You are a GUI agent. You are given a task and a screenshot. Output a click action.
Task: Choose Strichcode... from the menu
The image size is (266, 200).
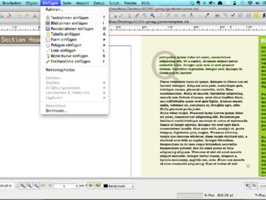(75, 111)
